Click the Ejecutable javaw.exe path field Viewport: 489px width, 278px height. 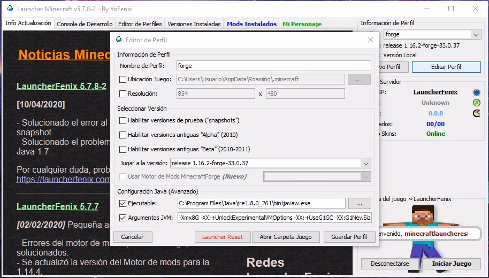(261, 203)
